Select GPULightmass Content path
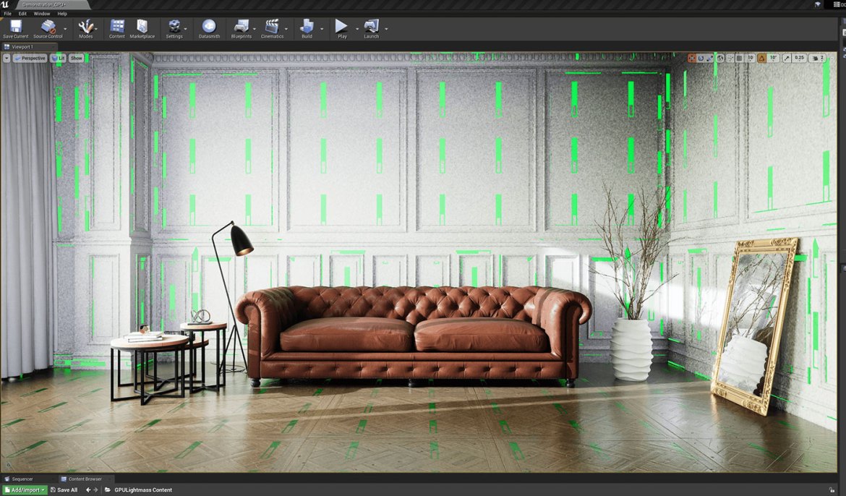The width and height of the screenshot is (846, 496). click(143, 490)
